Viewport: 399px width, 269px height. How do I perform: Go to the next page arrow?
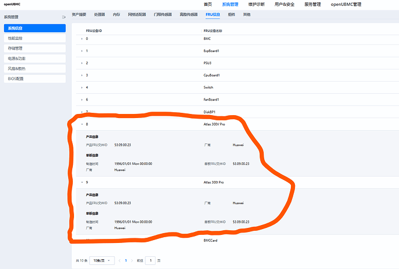point(132,261)
